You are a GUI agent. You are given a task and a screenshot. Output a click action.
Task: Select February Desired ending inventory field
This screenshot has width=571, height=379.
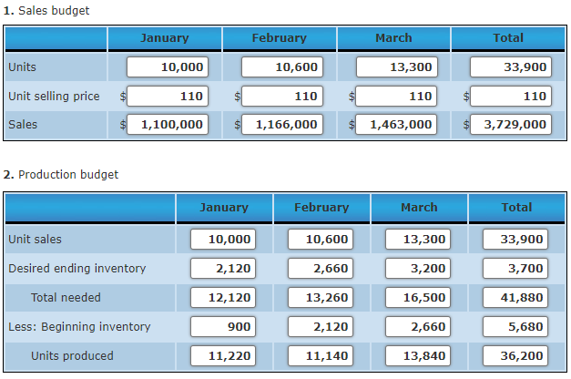coord(321,268)
